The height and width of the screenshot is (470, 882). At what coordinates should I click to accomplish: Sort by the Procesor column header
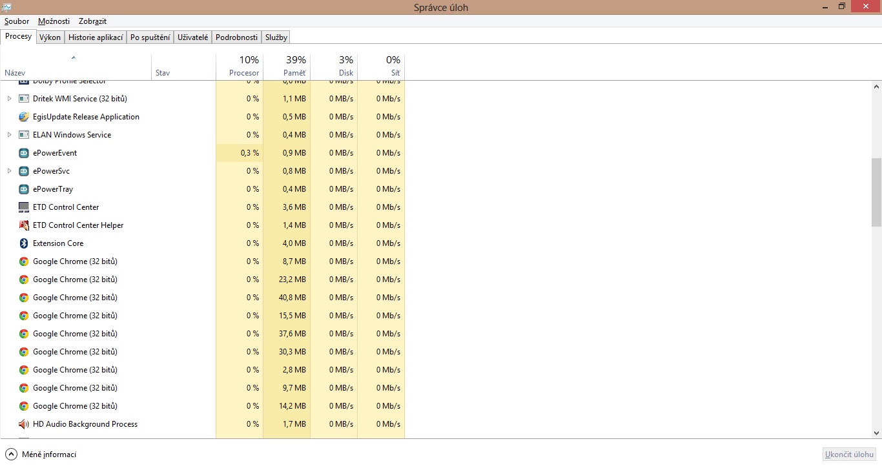240,66
